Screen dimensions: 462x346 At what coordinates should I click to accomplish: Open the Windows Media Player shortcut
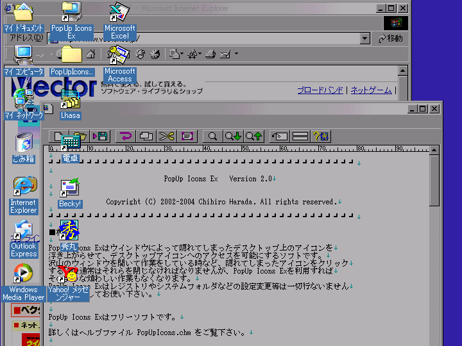[24, 283]
